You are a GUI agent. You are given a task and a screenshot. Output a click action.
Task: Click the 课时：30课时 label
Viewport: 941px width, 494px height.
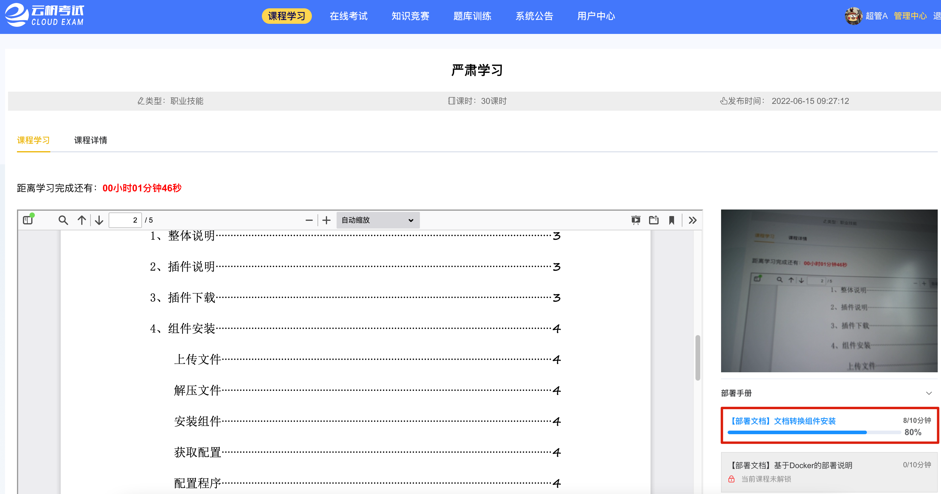[477, 101]
